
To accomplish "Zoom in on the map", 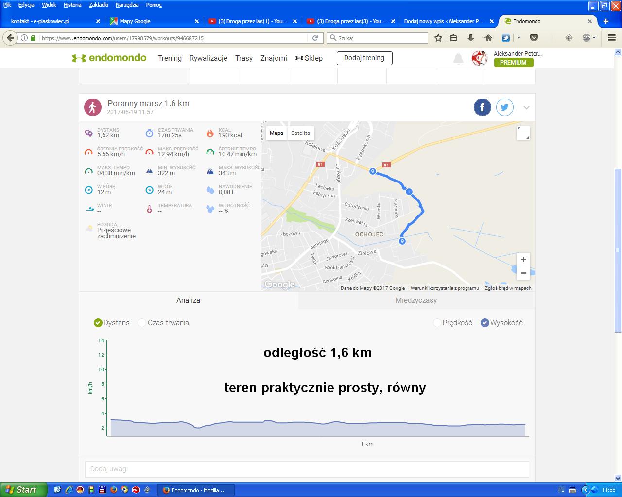I will point(523,260).
